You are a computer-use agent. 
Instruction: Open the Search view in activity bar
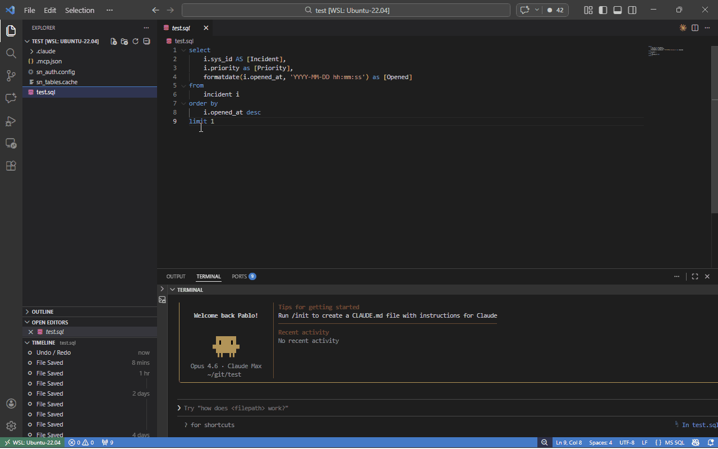click(11, 53)
